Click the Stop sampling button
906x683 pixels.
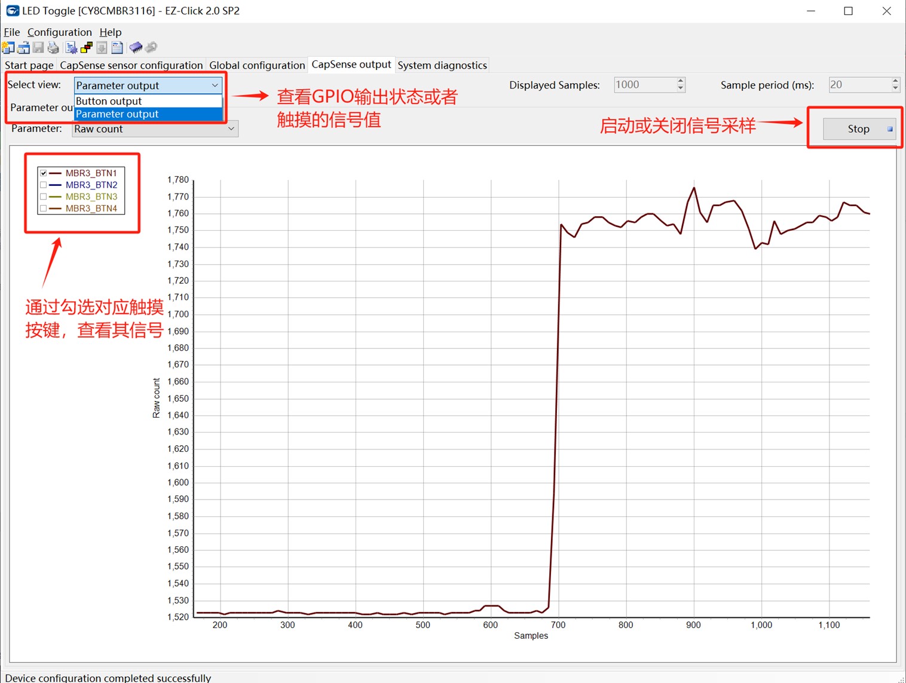pos(859,128)
